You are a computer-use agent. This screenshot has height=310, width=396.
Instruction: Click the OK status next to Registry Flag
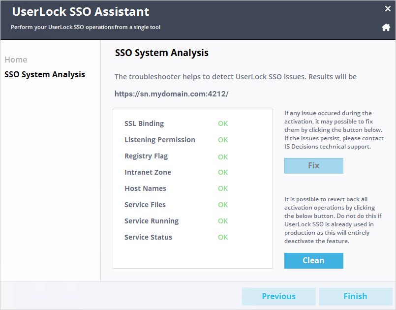(x=223, y=157)
